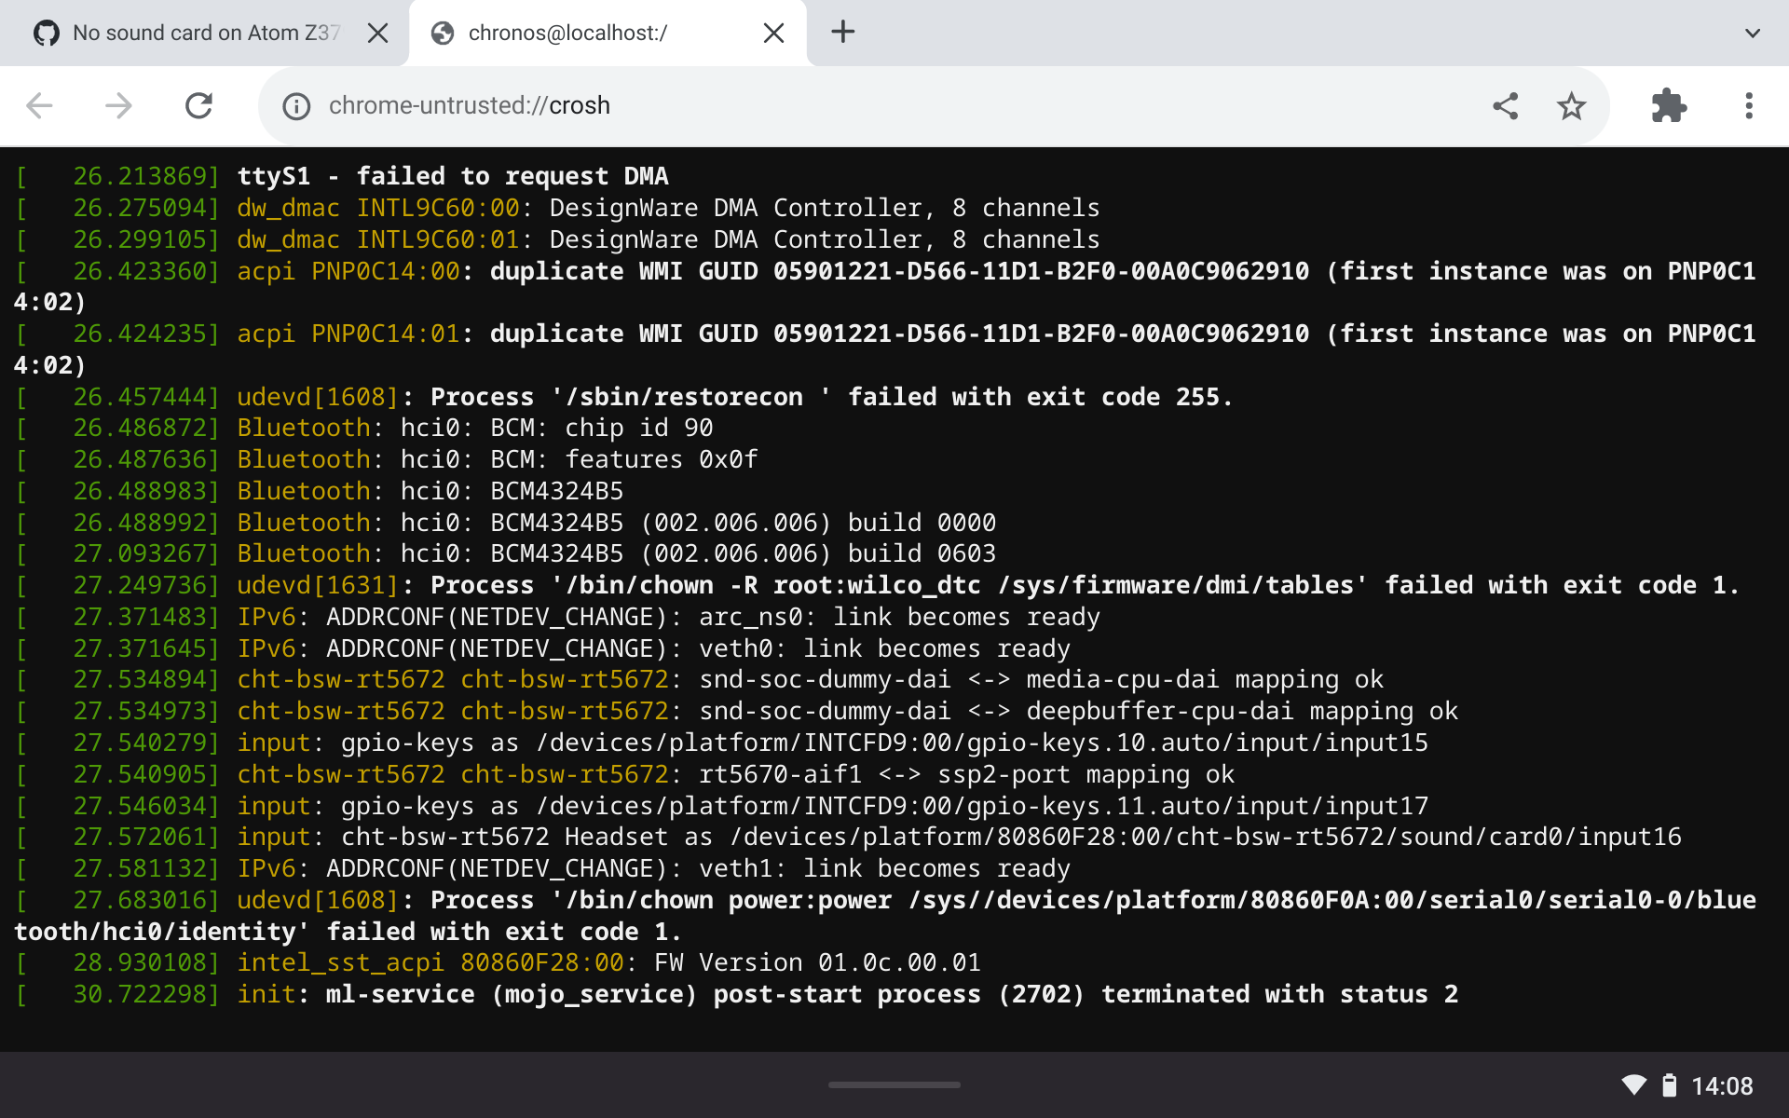
Task: Close the chronos@localhost tab
Action: coord(773,32)
